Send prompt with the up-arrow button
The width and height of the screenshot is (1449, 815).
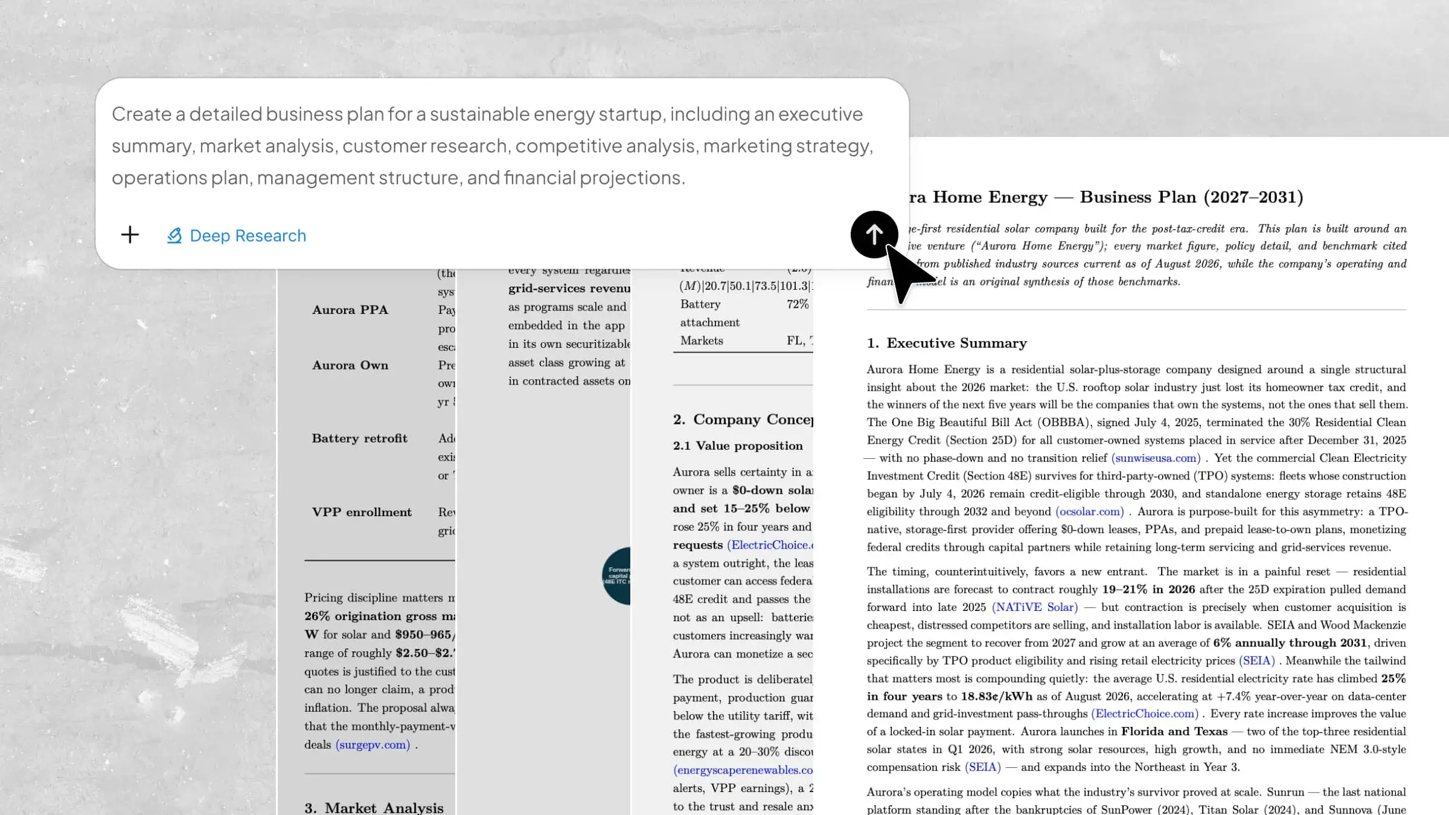(x=874, y=234)
